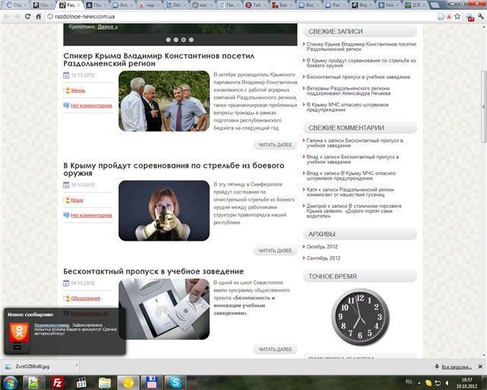Screen dimensions: 487x390
Task: Open headline Бесконтактный пропуск в учебное заведение
Action: (x=154, y=271)
